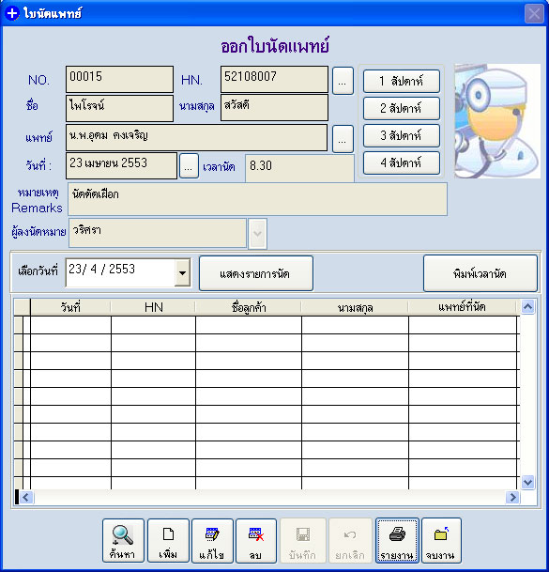Choose the 3 สัปดาห์ button

[x=402, y=135]
